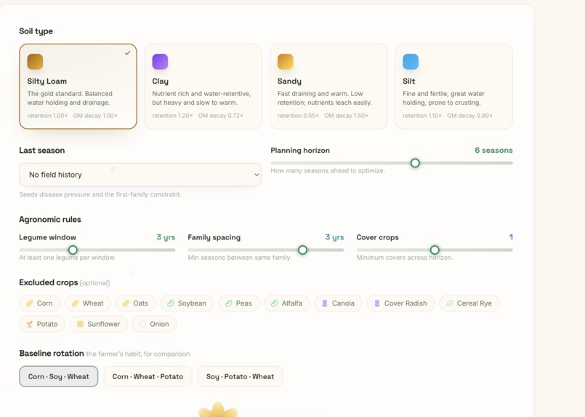Screen dimensions: 585x417
Task: Choose Corn · Wheat · Potato baseline rotation
Action: 148,377
